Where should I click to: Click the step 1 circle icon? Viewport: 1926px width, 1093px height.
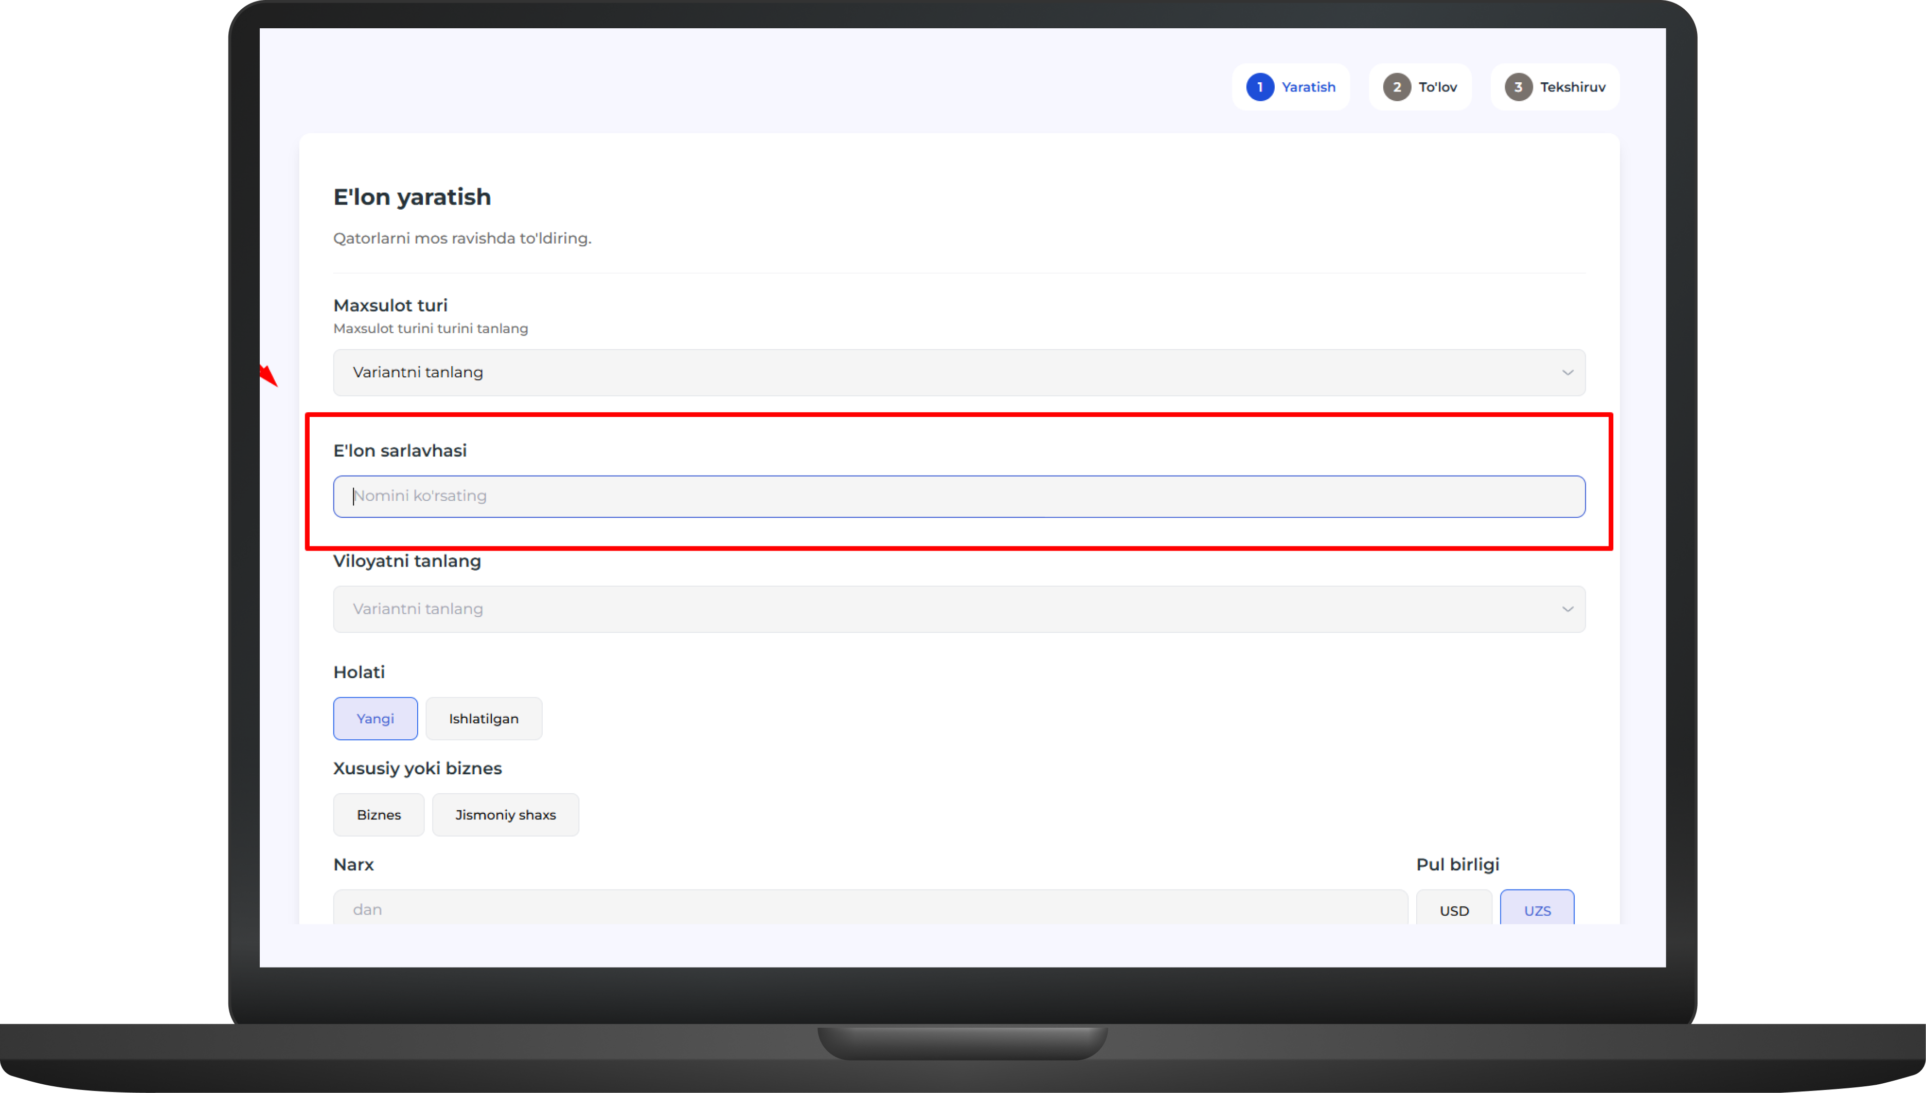click(1260, 87)
